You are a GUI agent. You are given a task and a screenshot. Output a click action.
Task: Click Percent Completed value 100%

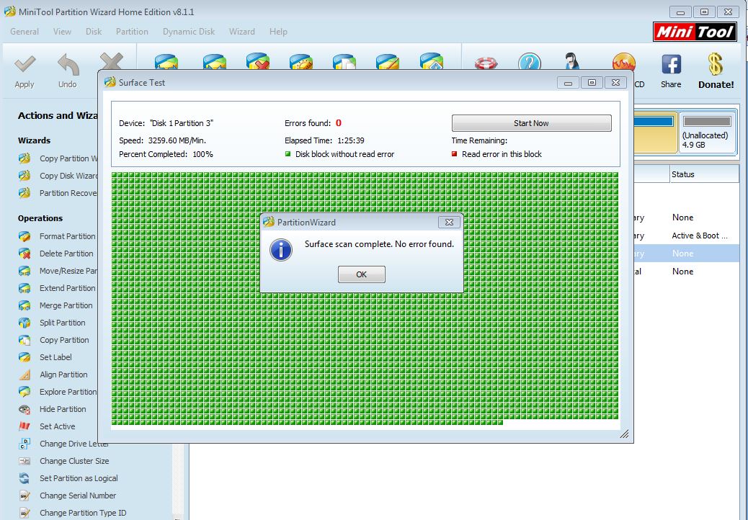coord(202,154)
